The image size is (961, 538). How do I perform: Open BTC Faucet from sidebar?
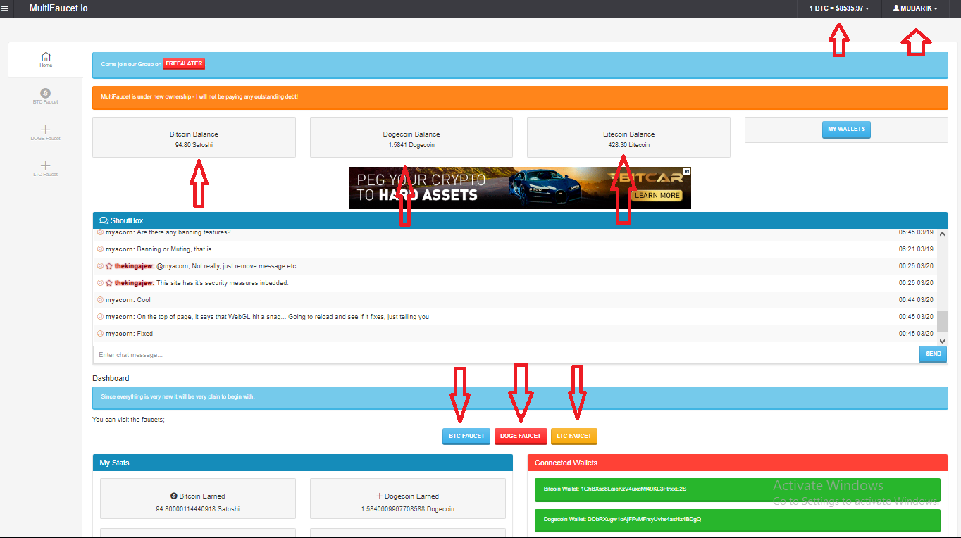[x=46, y=96]
